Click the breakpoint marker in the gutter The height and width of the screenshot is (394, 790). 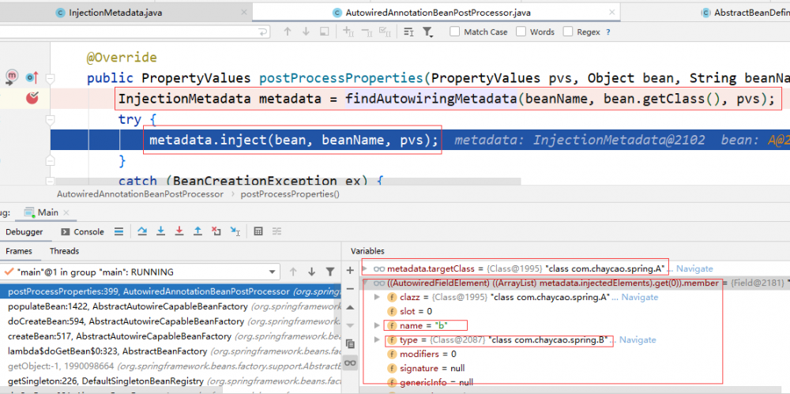[32, 98]
